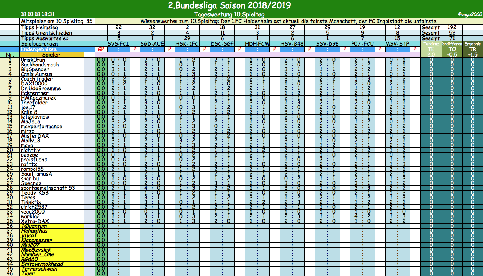483x276 pixels.
Task: Select player "vega2000" in row 33
Action: (x=33, y=212)
